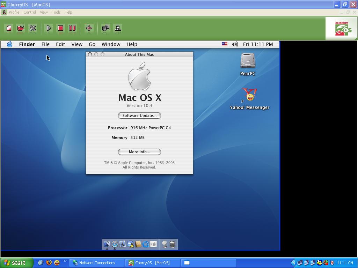Open the Trash in the dock
The image size is (358, 268).
pyautogui.click(x=173, y=244)
